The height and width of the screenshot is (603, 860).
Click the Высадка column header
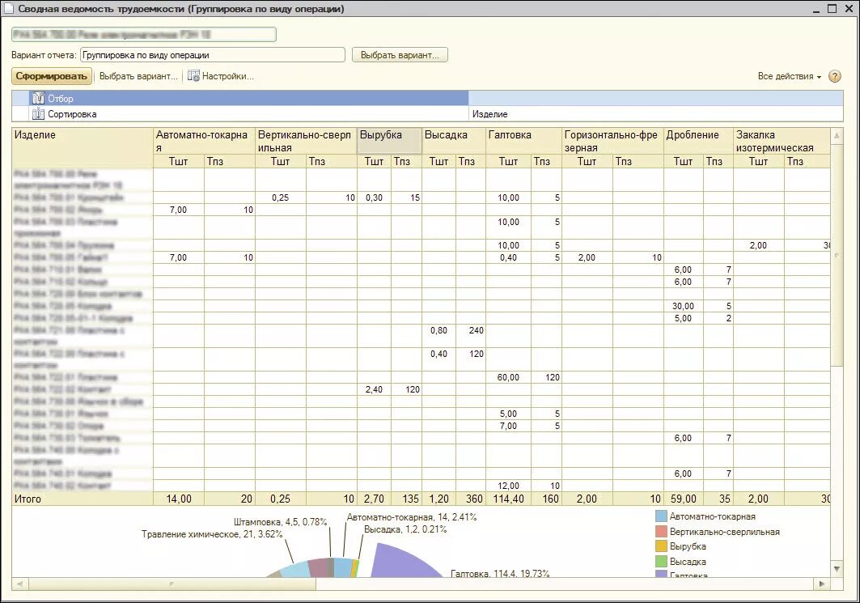point(454,142)
